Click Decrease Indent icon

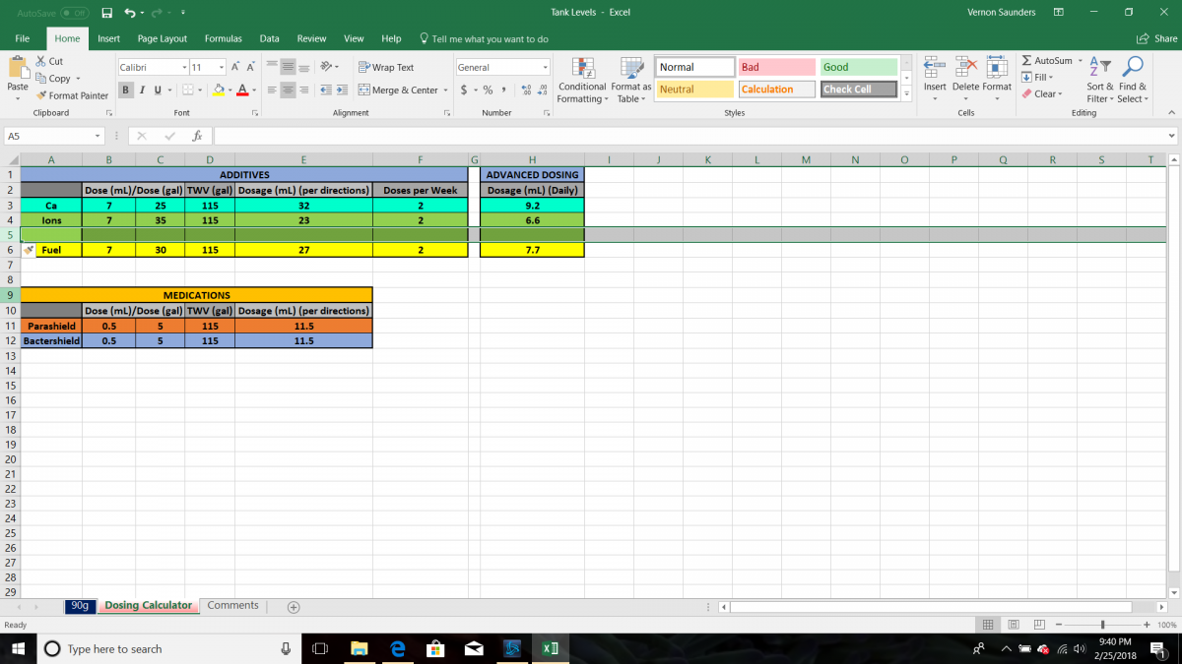tap(328, 90)
